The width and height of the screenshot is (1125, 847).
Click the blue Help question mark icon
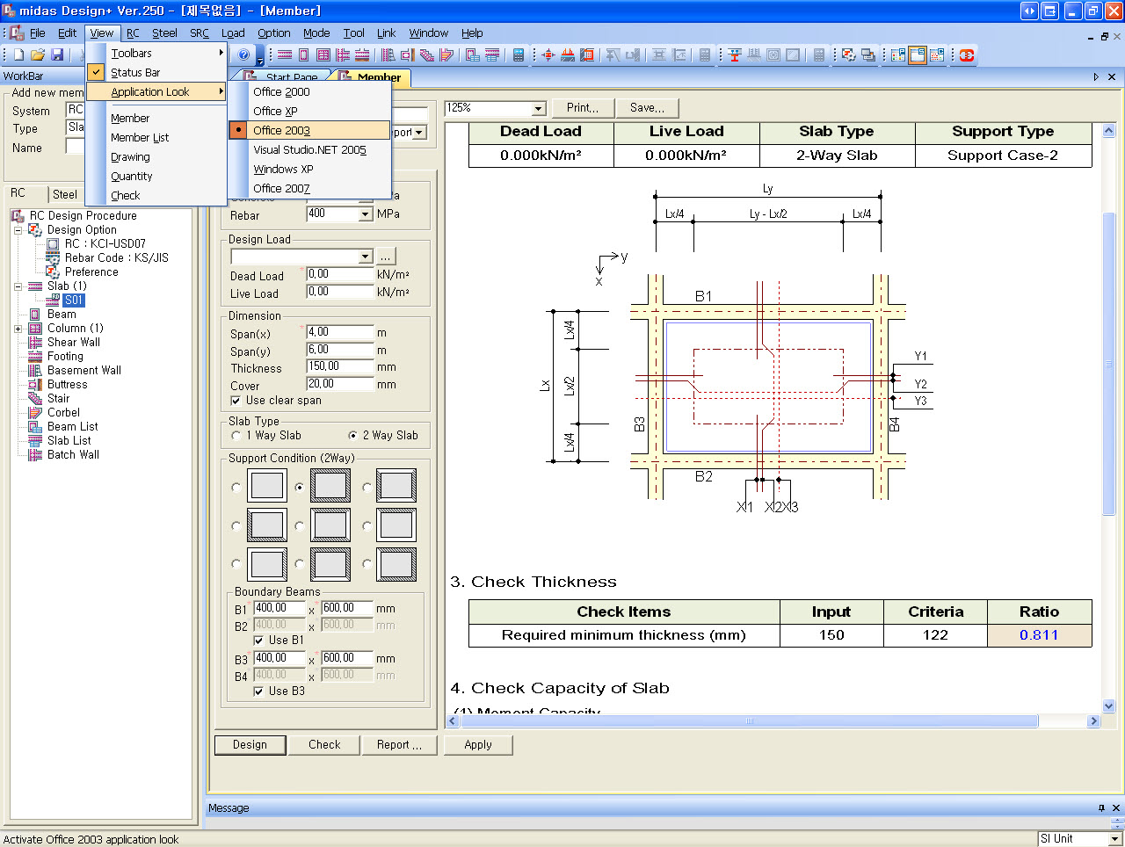click(243, 54)
